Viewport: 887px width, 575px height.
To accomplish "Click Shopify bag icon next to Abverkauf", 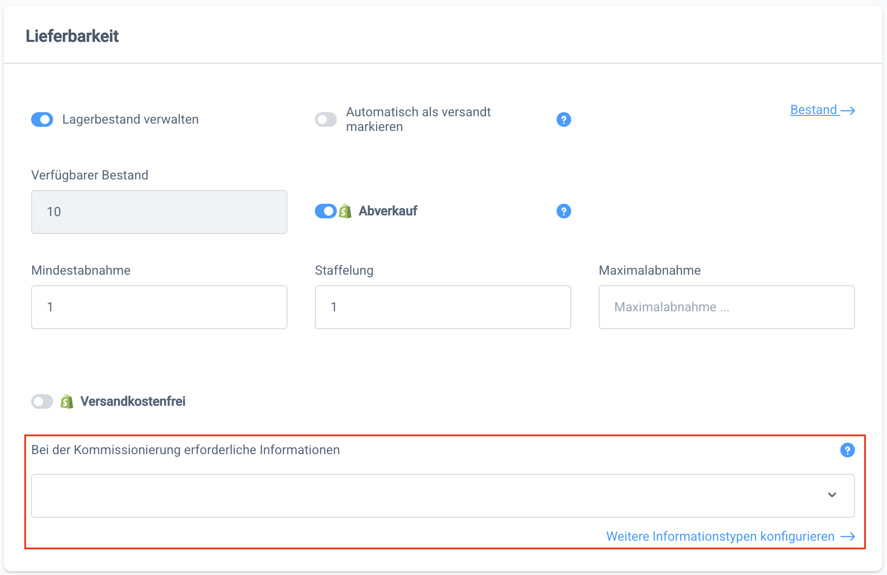I will coord(346,211).
